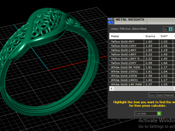Select the White Gold:14KX1 row
The height and width of the screenshot is (131, 175).
(142, 80)
